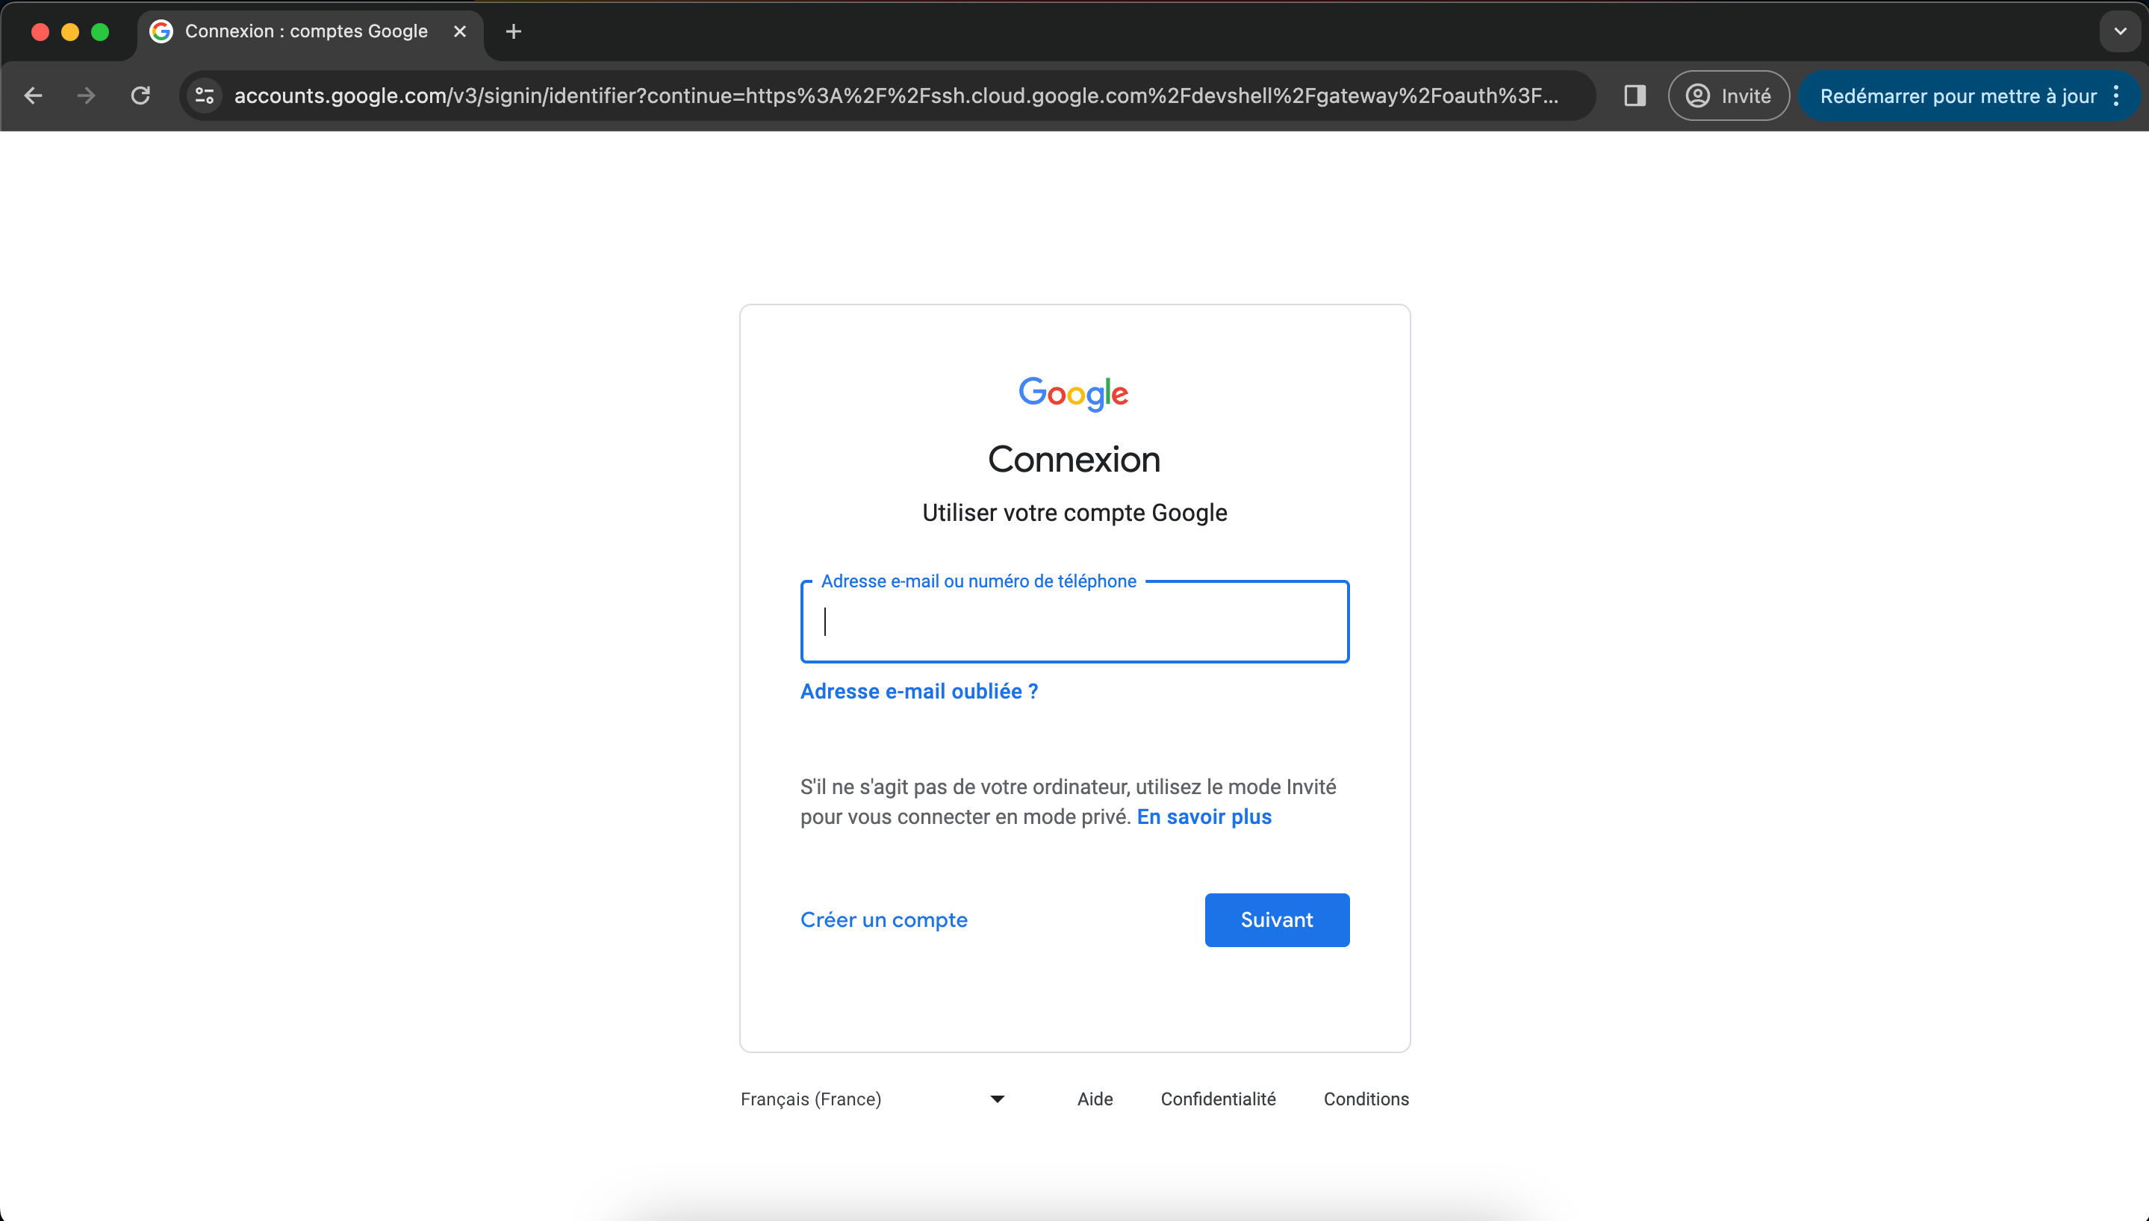The height and width of the screenshot is (1221, 2149).
Task: Click Redémarrer pour mettre à jour
Action: (x=1958, y=96)
